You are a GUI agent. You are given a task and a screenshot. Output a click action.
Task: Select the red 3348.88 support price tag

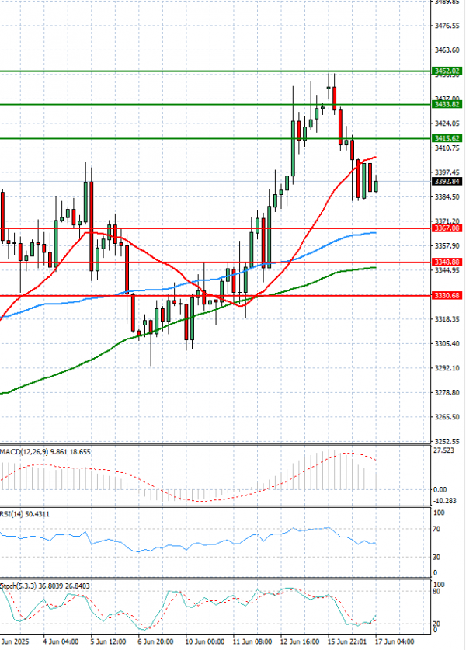coord(447,262)
